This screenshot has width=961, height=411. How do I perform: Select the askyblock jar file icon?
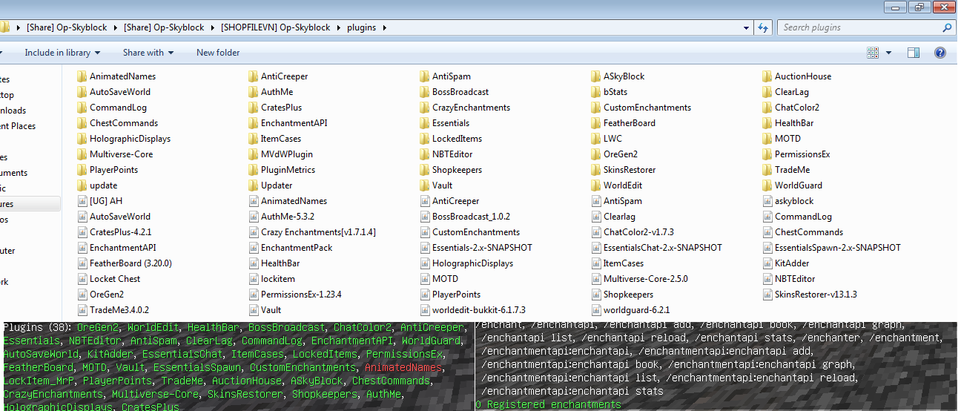click(767, 201)
